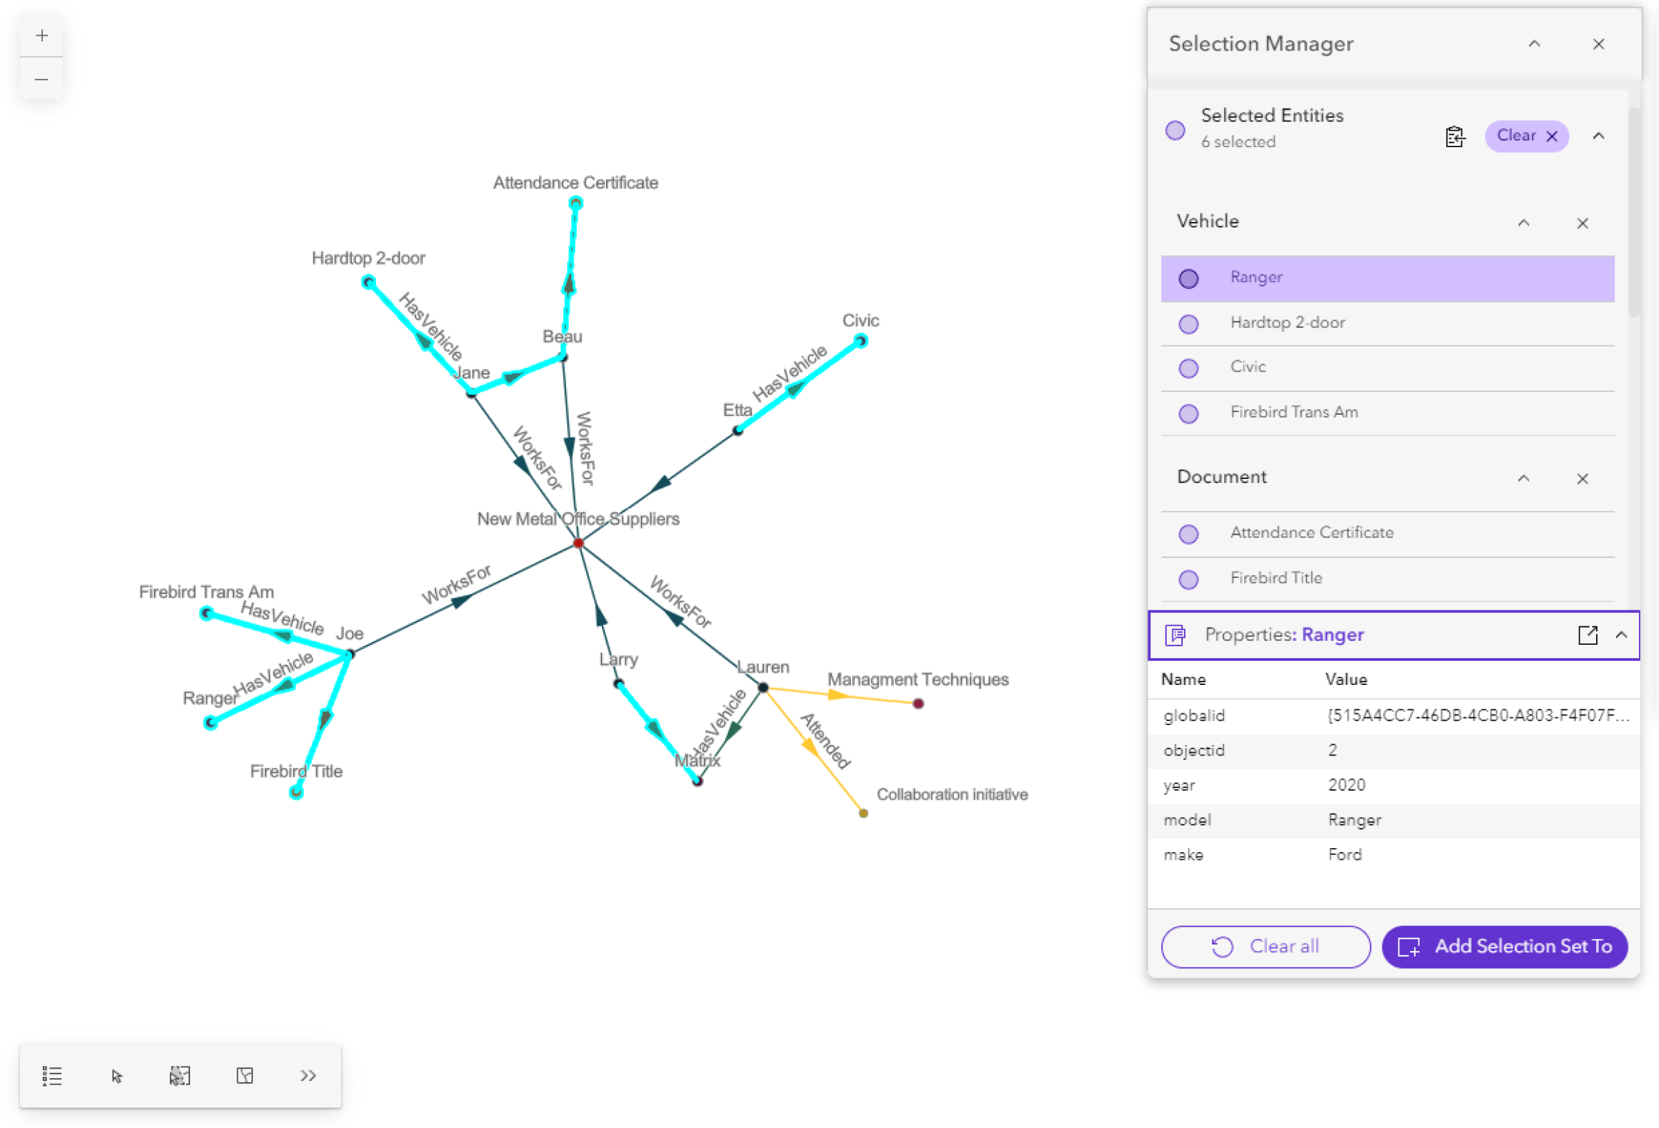Click the Add Selection Set To button
1659x1128 pixels.
click(1506, 946)
